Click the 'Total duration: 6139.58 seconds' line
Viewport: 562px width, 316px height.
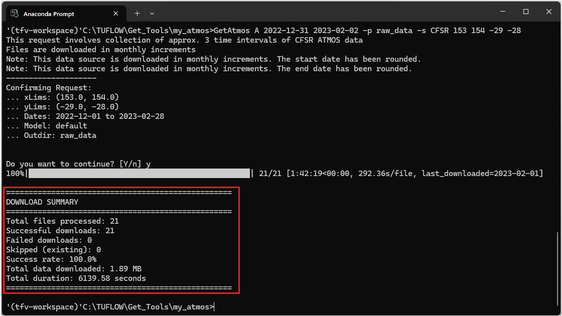click(76, 278)
